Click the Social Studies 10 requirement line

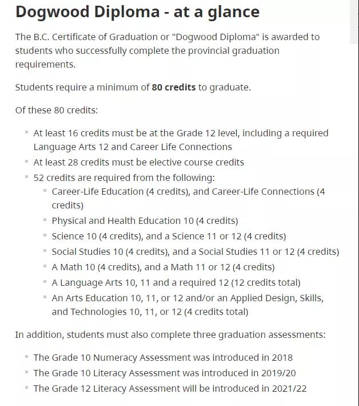click(195, 252)
